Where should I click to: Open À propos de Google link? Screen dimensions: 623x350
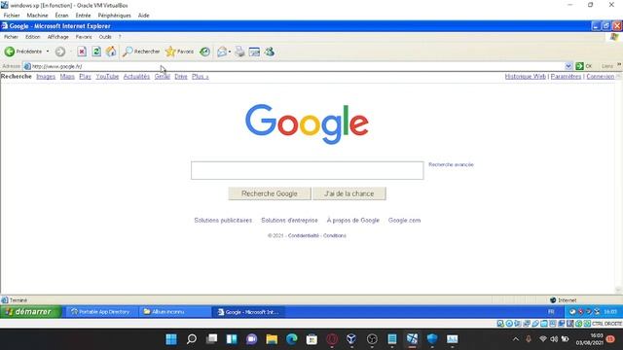tap(352, 221)
